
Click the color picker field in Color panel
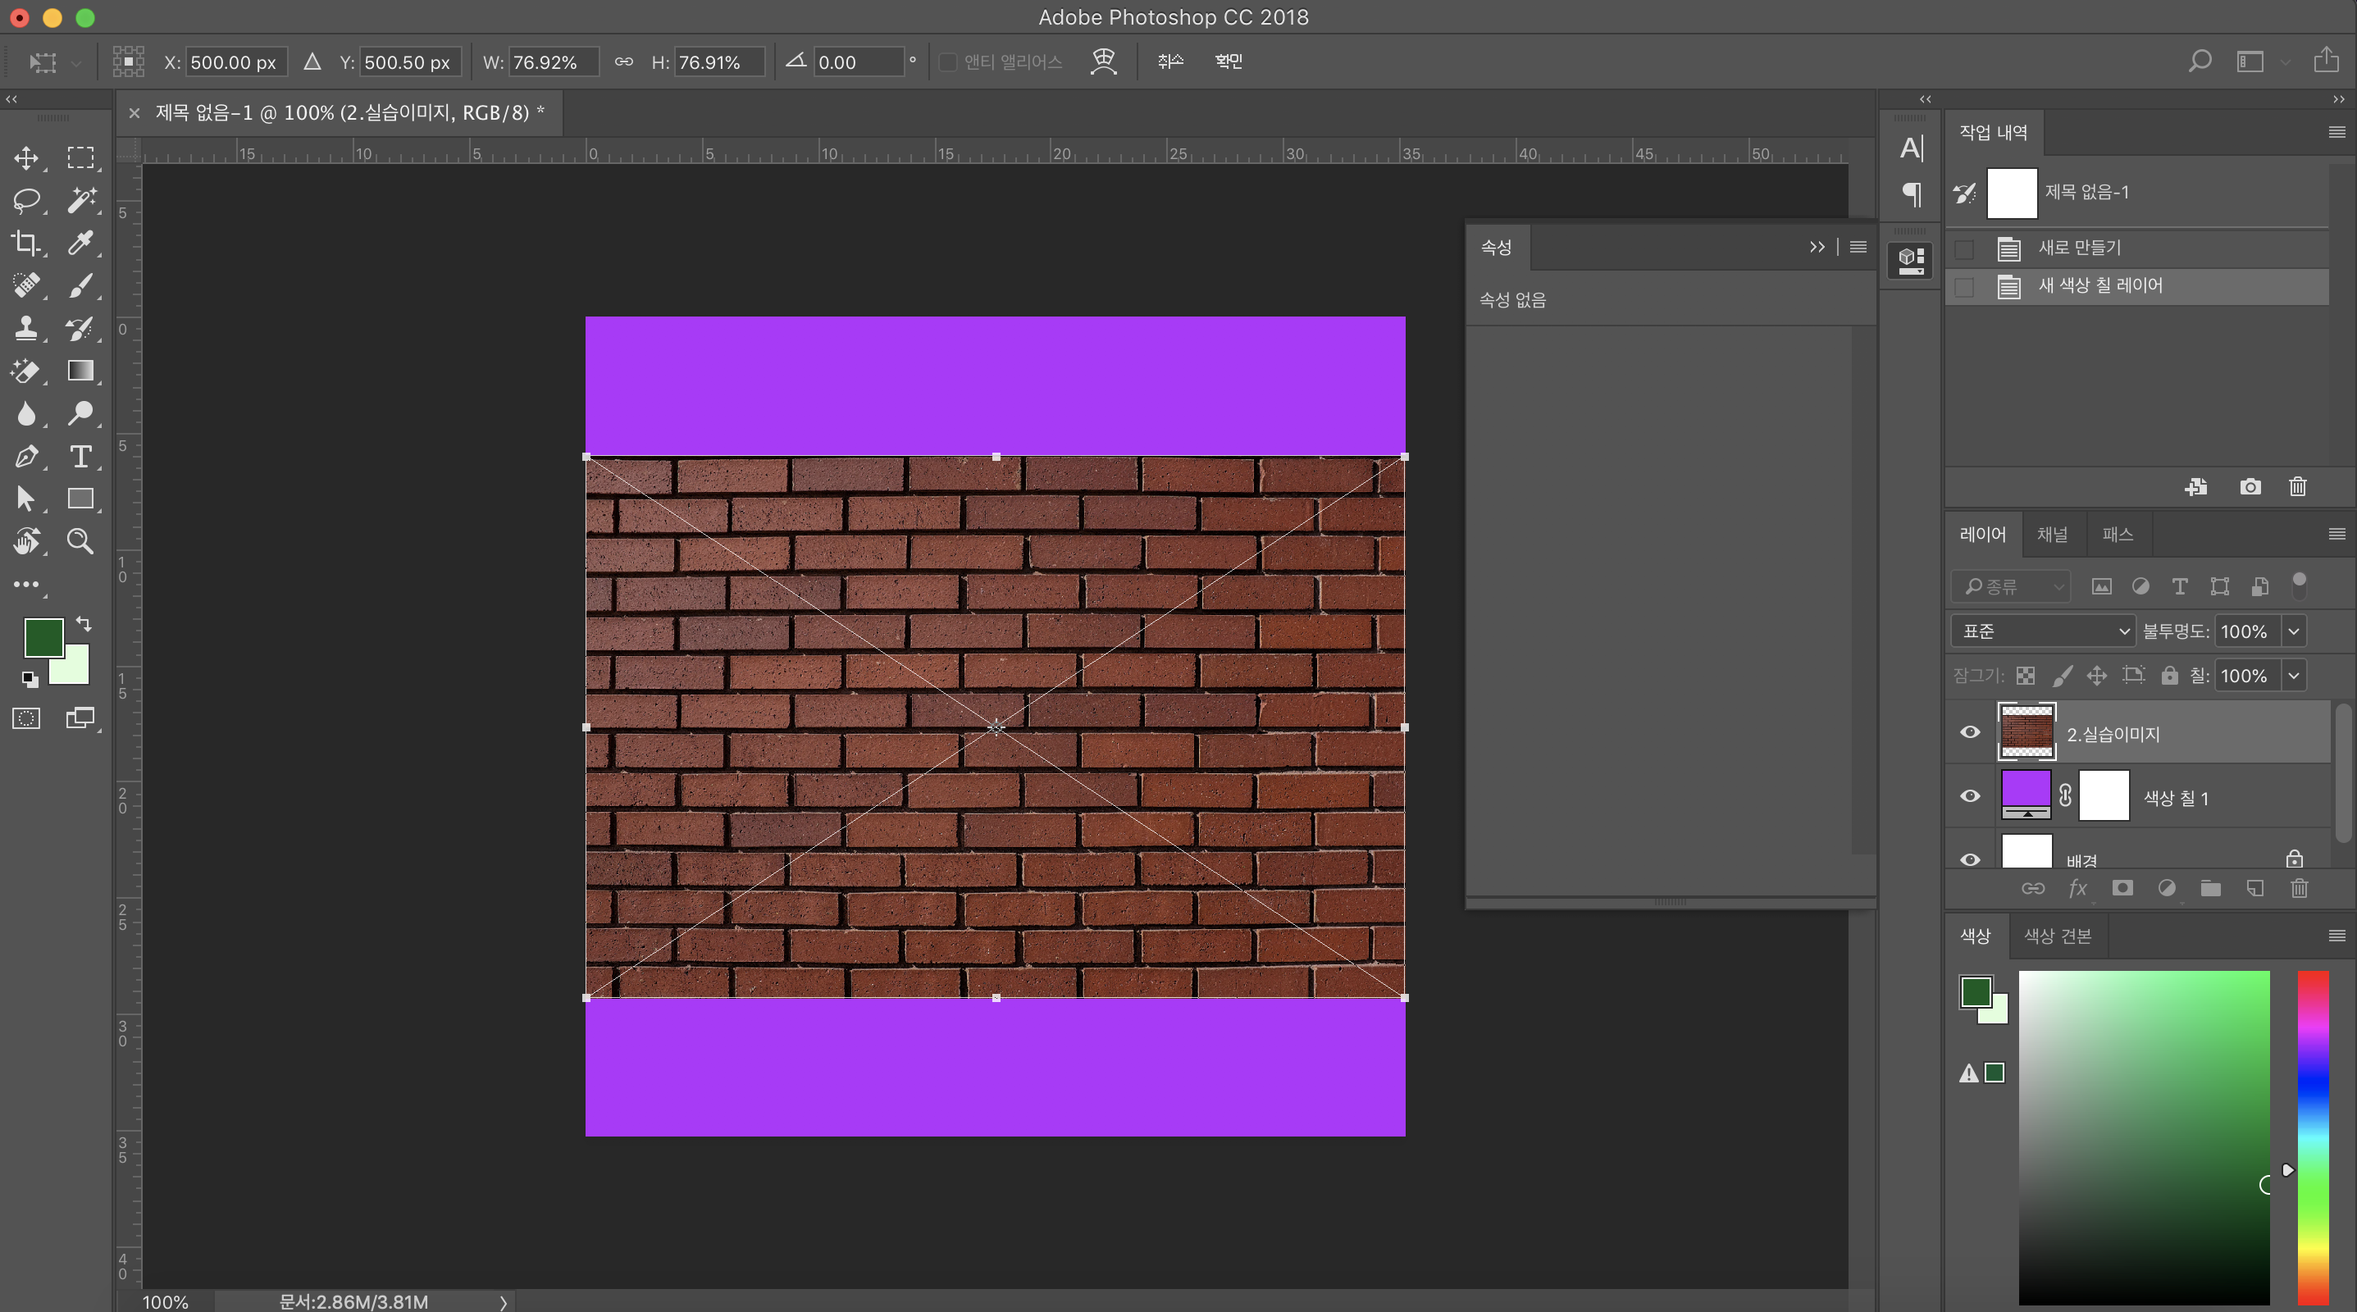pos(2145,1138)
